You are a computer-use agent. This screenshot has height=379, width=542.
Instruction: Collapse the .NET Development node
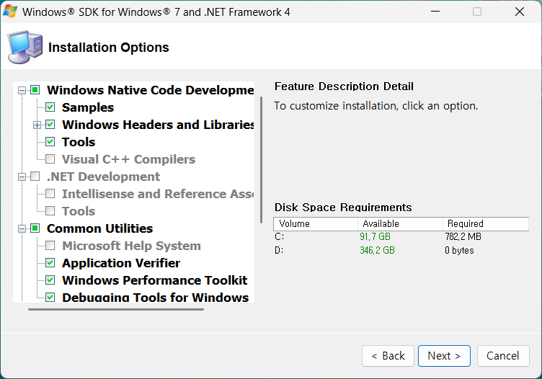coord(22,177)
